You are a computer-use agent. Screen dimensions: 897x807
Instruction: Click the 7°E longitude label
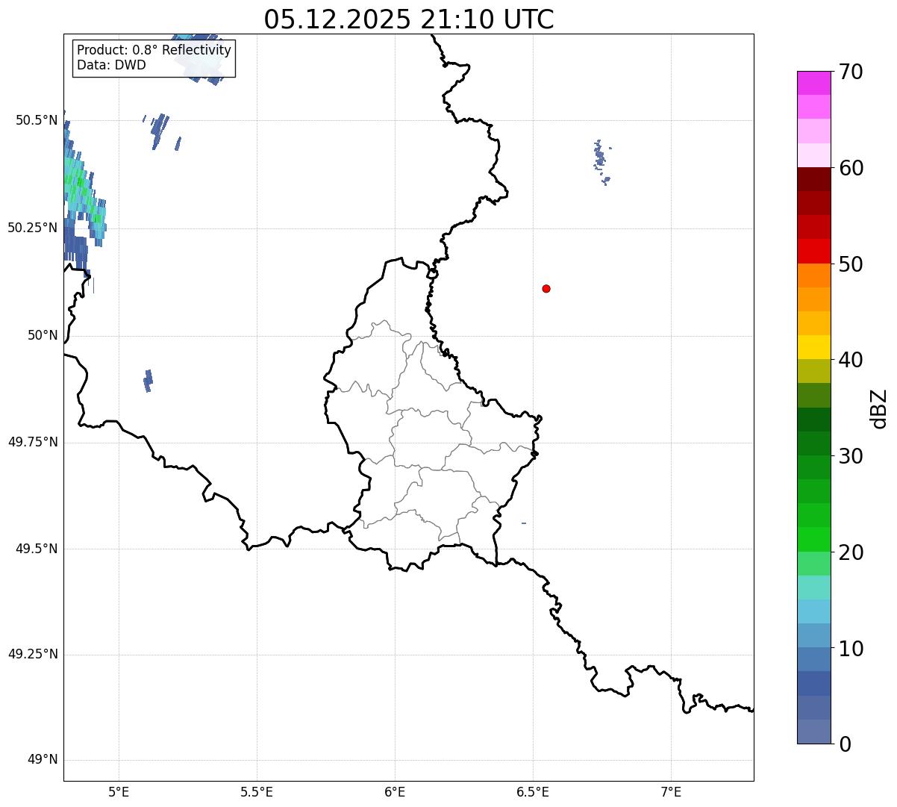pos(671,792)
